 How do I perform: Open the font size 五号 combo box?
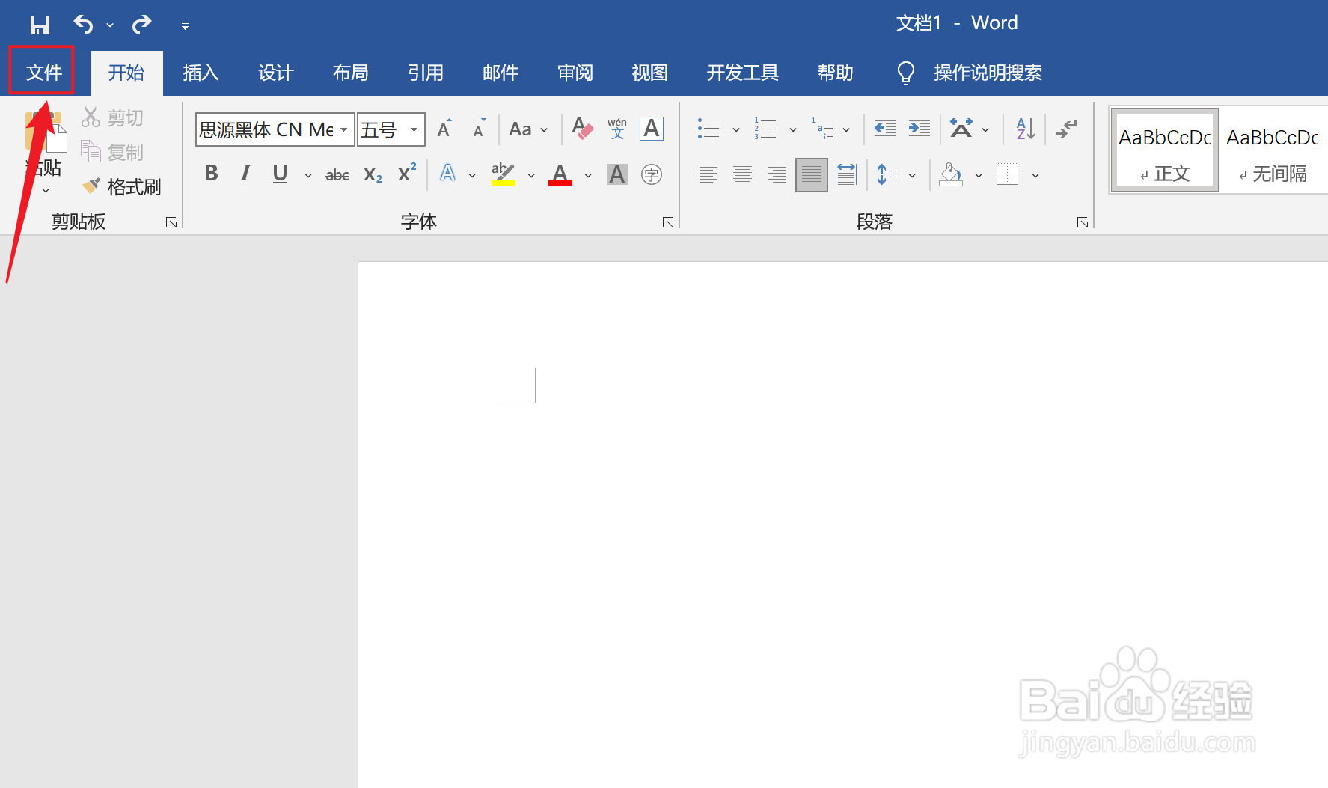pyautogui.click(x=391, y=129)
